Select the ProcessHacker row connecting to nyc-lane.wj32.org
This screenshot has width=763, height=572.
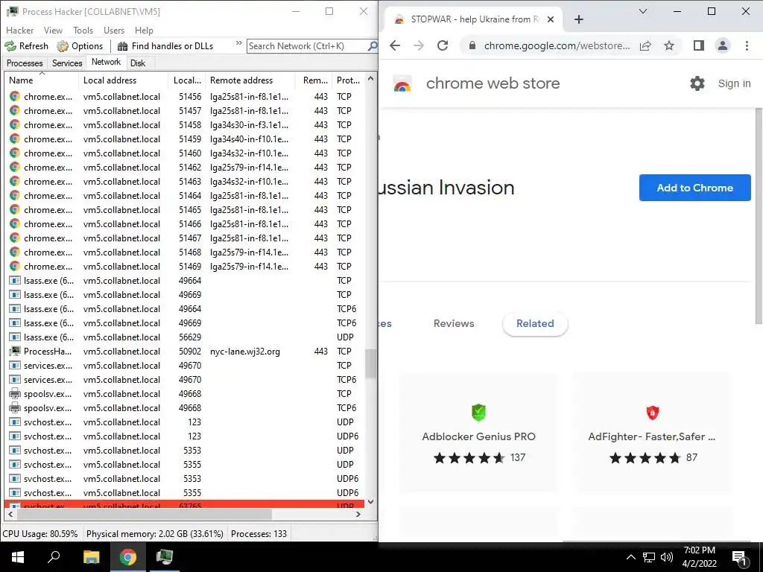185,352
